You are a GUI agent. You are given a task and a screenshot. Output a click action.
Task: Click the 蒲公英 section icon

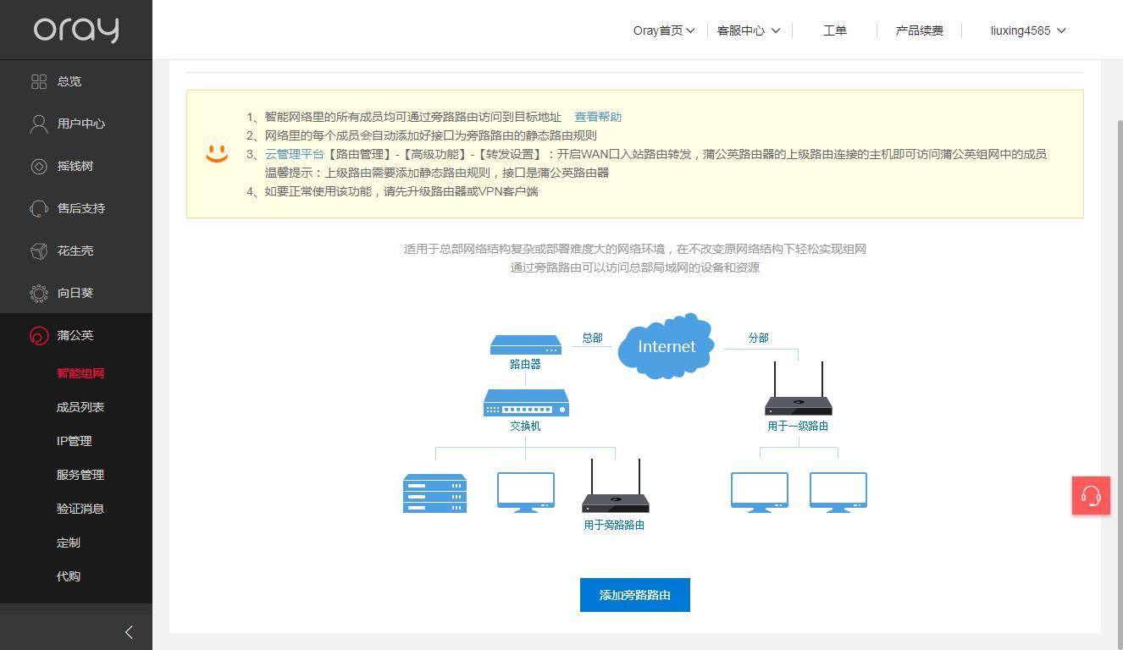pos(39,335)
